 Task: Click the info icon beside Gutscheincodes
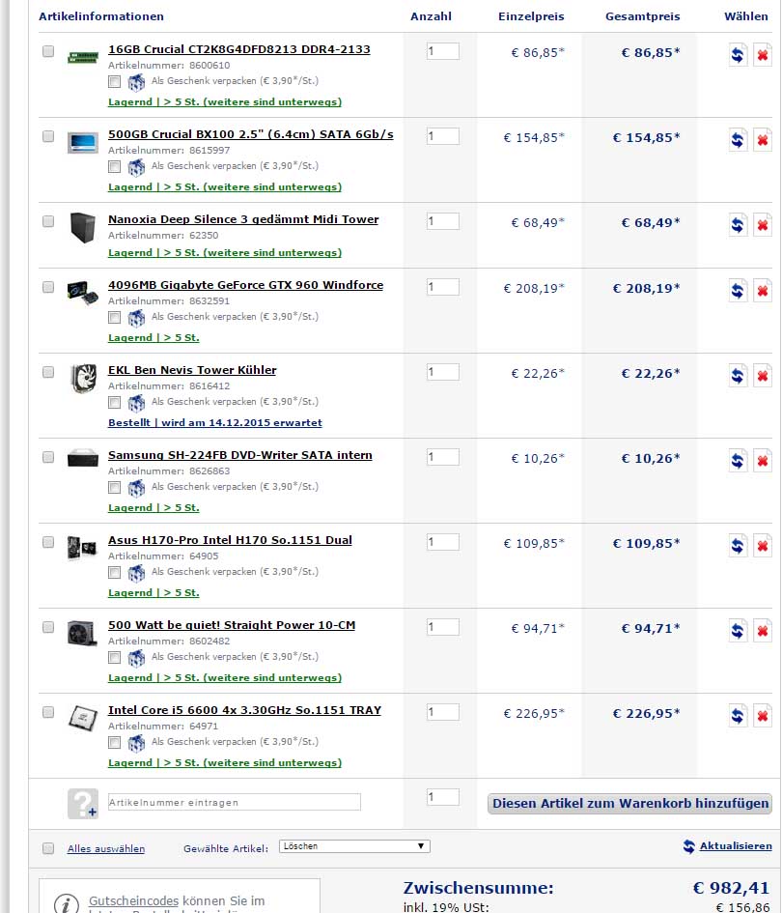coord(67,904)
